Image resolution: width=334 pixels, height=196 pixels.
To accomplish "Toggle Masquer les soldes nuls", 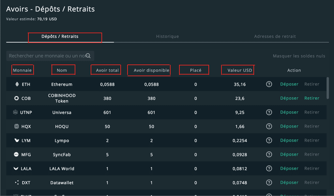I will click(299, 56).
